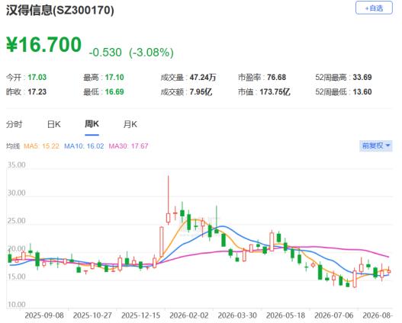Image resolution: width=402 pixels, height=323 pixels.
Task: Click the 2026-07-06 date axis label
Action: pyautogui.click(x=334, y=315)
